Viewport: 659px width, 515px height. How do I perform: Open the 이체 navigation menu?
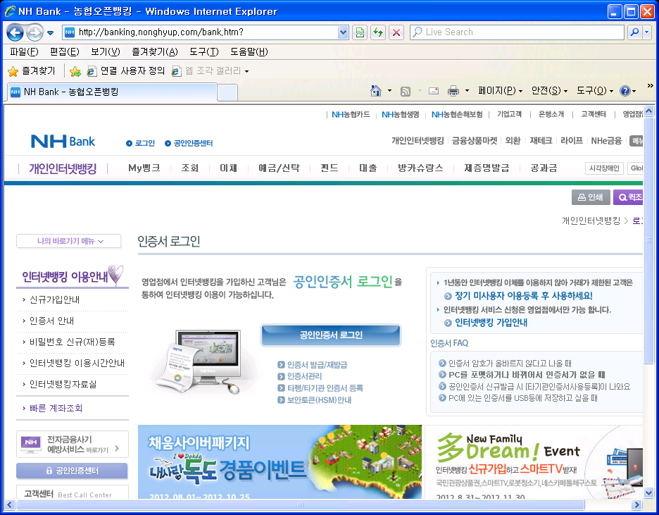[228, 168]
